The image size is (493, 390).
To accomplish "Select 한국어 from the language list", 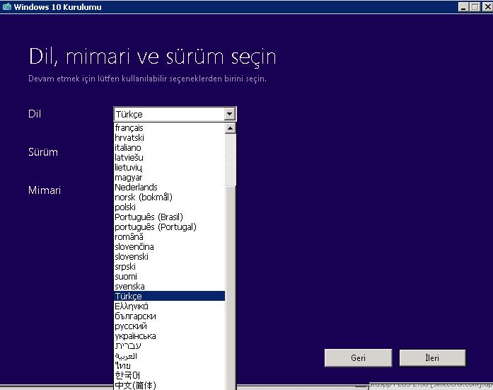I will (127, 374).
